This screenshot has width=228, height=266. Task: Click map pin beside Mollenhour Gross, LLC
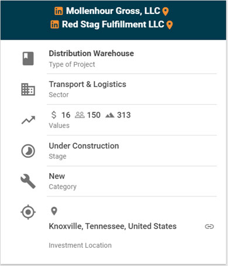click(x=165, y=12)
